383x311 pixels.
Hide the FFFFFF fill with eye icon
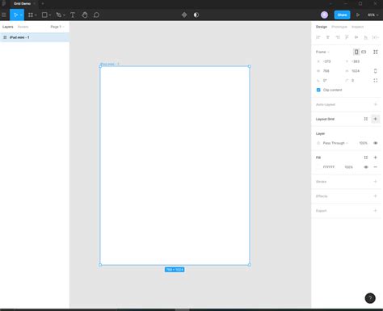click(x=366, y=167)
